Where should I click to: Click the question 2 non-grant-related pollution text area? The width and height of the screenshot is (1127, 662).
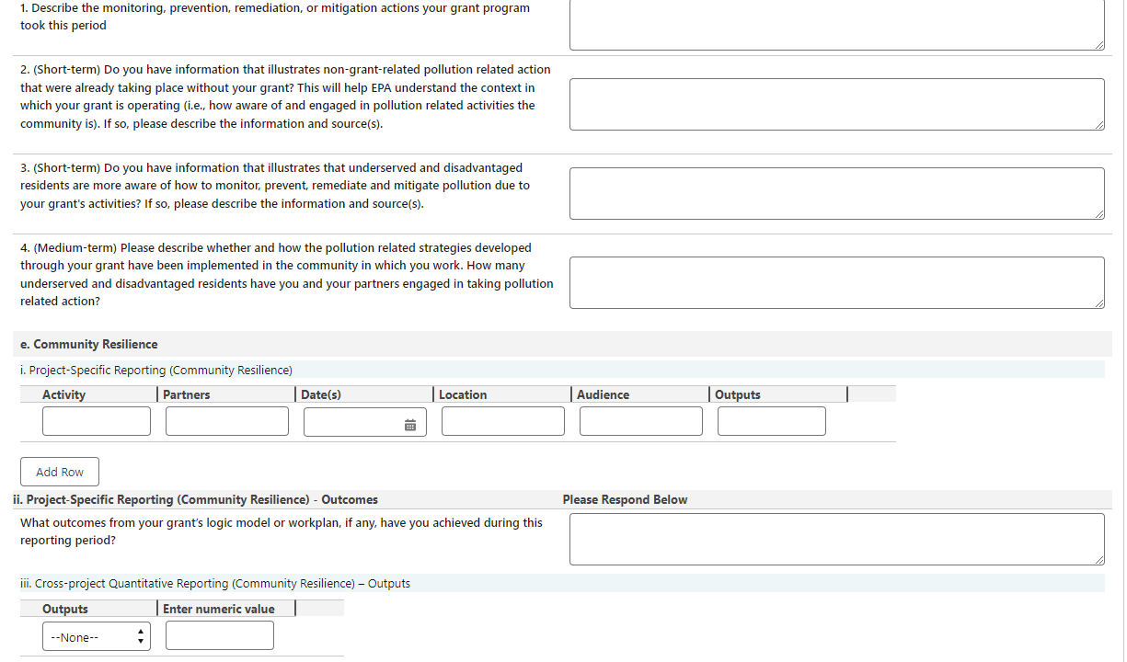point(836,104)
